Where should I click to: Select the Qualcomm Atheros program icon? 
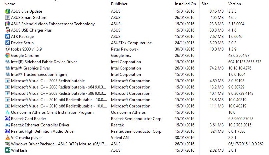pyautogui.click(x=8, y=112)
